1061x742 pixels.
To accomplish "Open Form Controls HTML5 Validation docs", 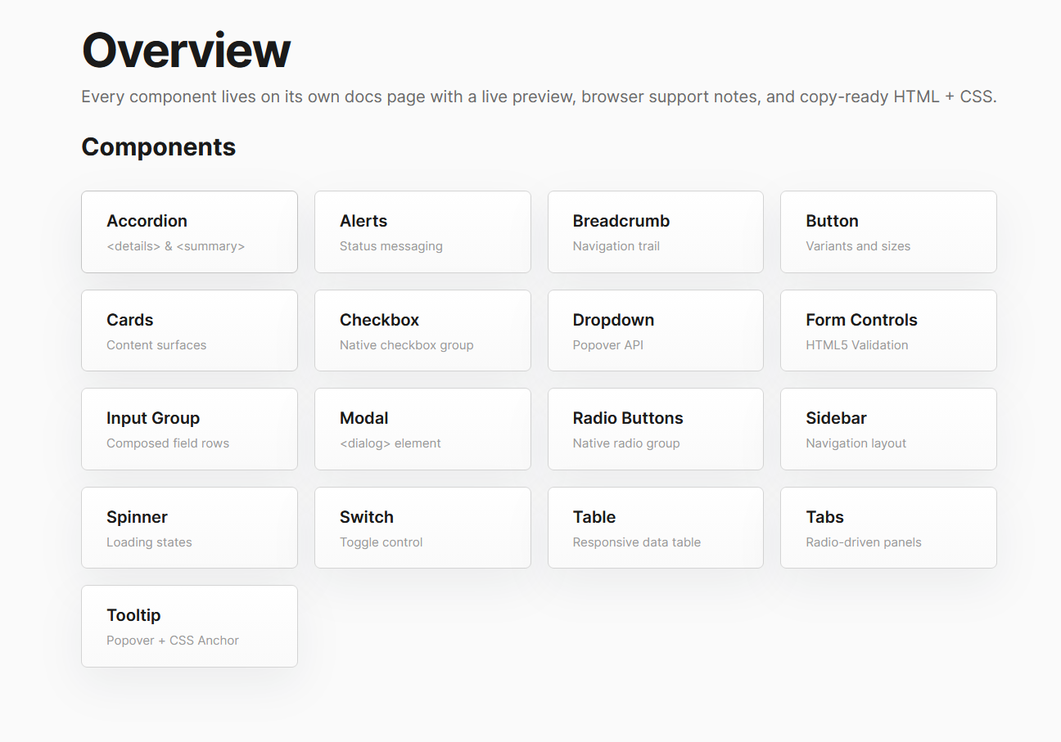I will point(888,331).
